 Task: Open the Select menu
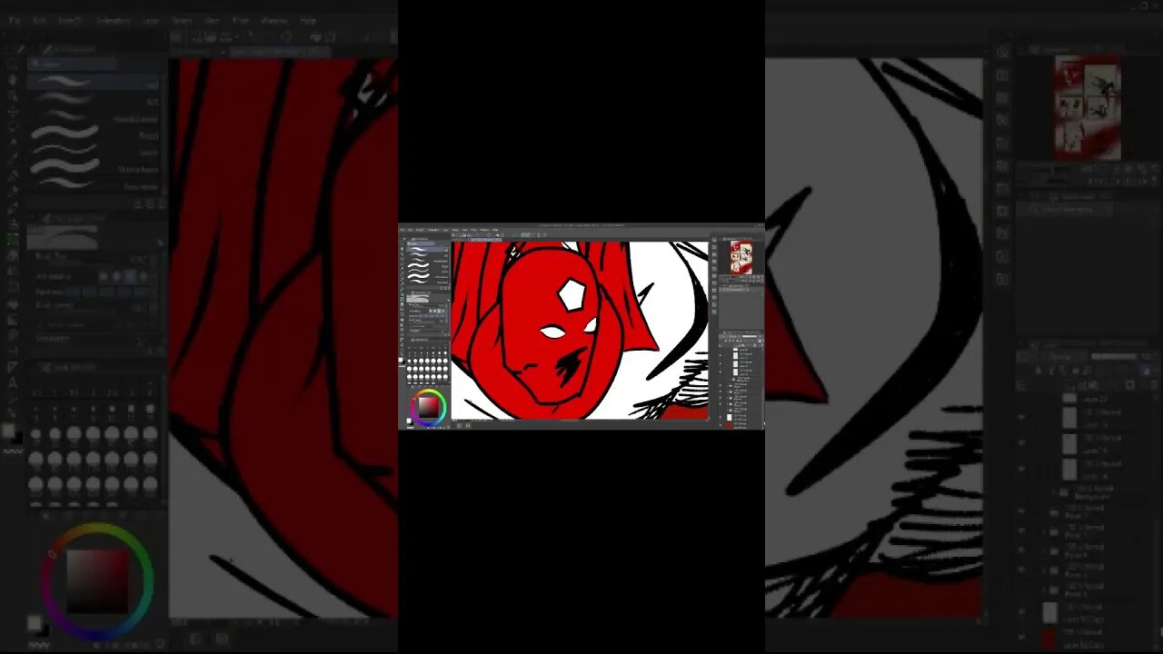point(182,20)
